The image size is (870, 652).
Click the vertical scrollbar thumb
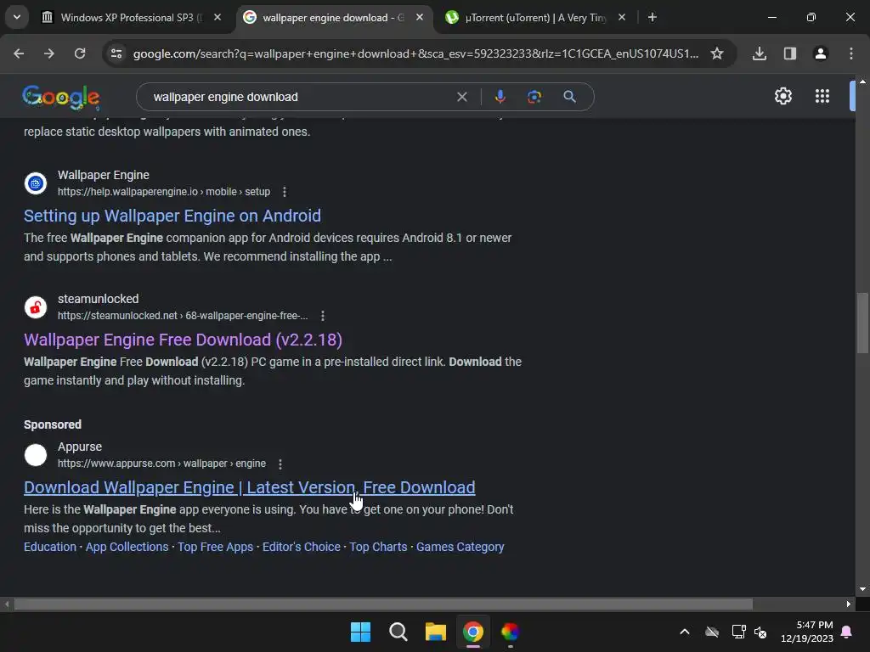tap(862, 323)
